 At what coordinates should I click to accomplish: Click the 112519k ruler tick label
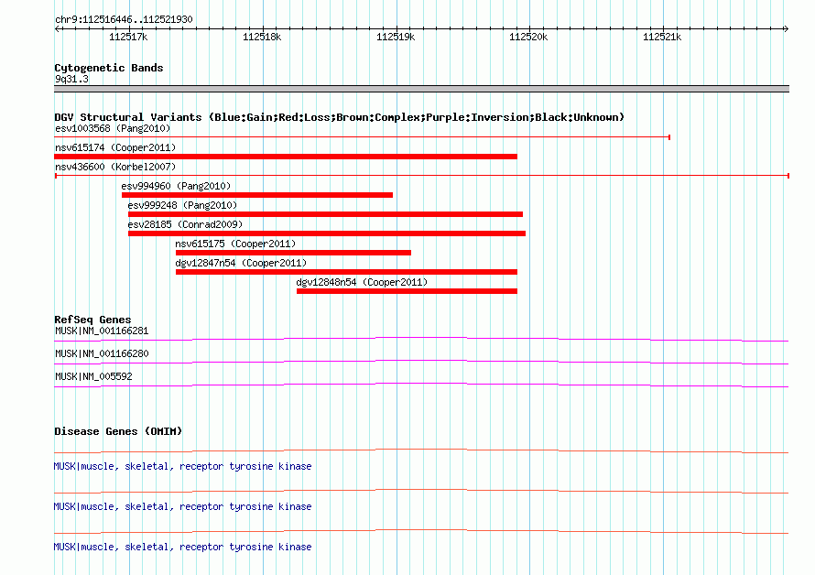[x=396, y=37]
